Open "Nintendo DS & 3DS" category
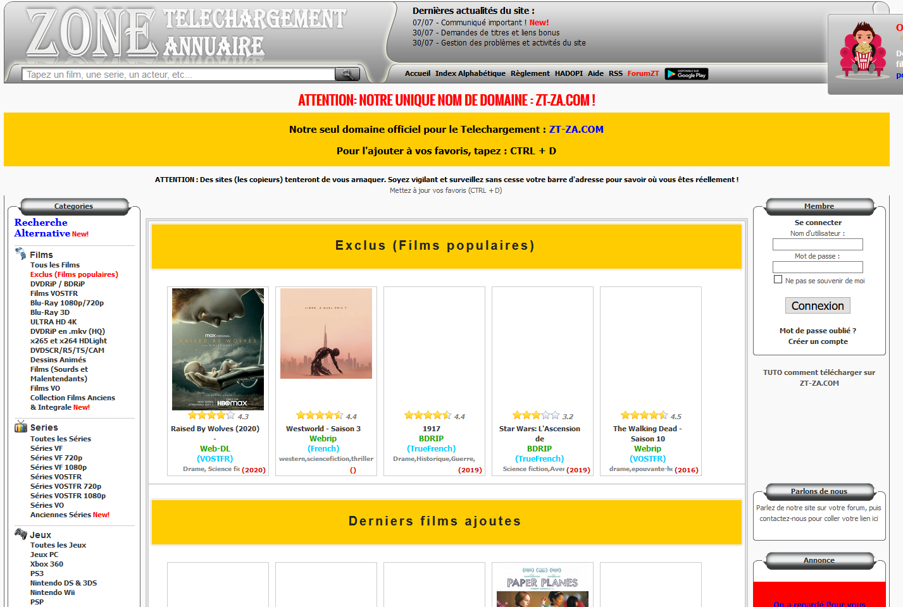This screenshot has width=903, height=607. pos(63,583)
